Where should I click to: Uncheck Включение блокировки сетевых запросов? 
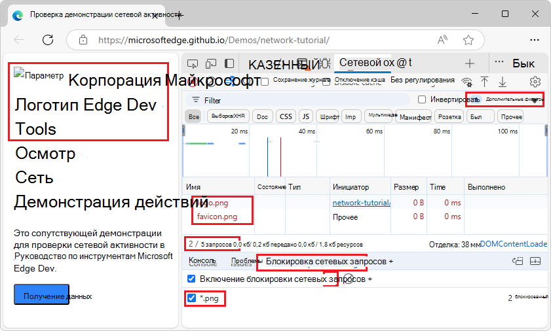[191, 279]
